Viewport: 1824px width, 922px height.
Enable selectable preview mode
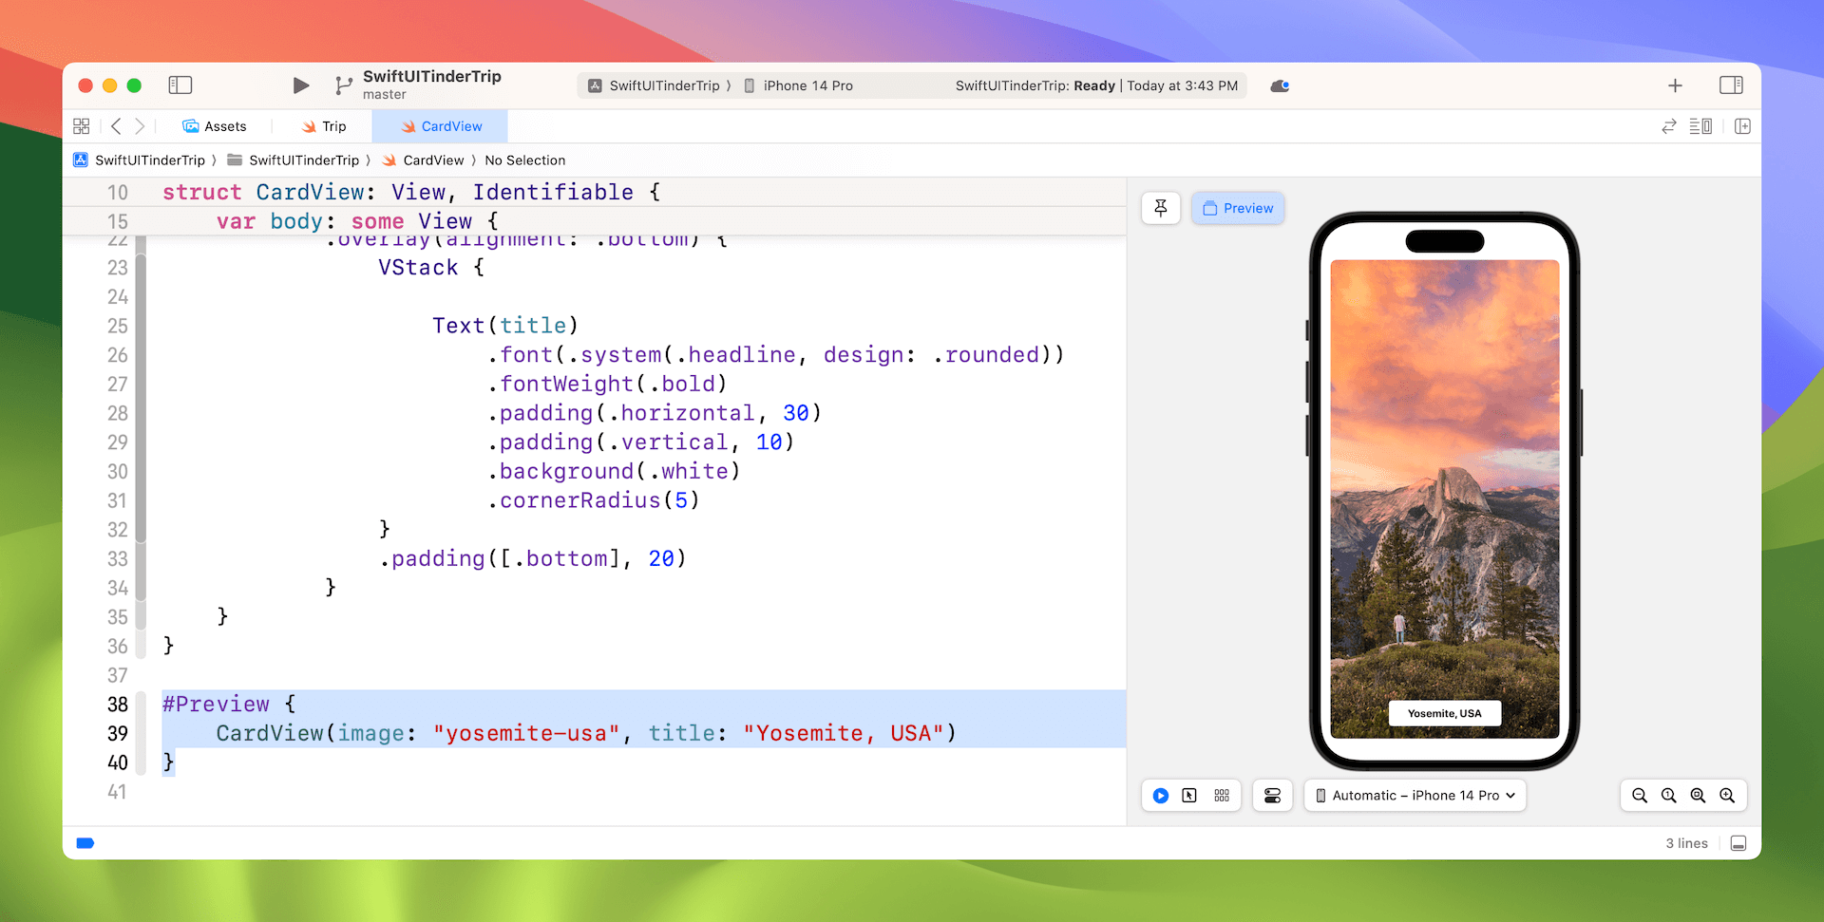[x=1189, y=796]
